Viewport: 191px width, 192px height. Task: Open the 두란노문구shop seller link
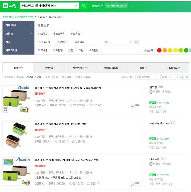tap(159, 123)
